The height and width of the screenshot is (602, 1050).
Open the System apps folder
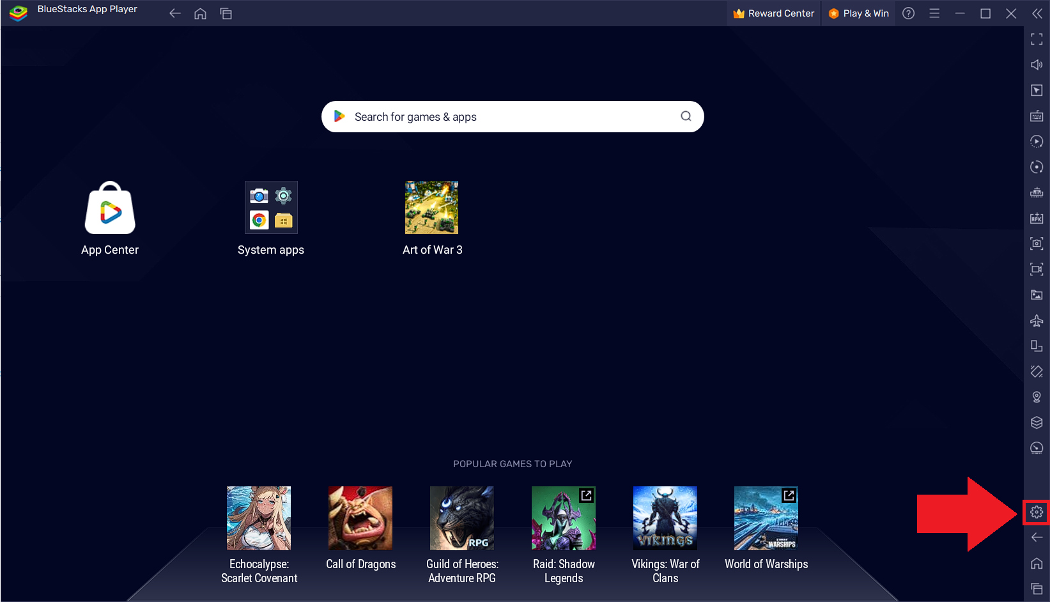point(271,219)
